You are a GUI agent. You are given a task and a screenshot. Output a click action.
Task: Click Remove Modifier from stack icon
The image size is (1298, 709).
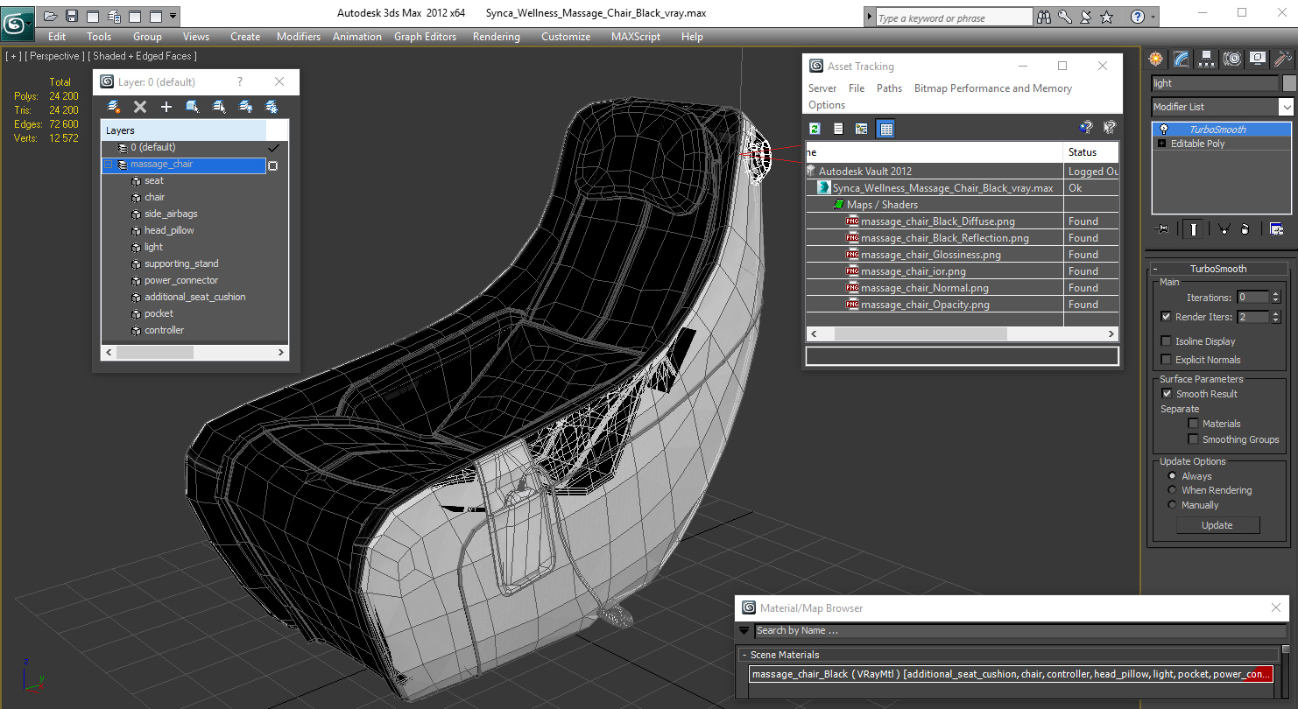coord(1246,228)
